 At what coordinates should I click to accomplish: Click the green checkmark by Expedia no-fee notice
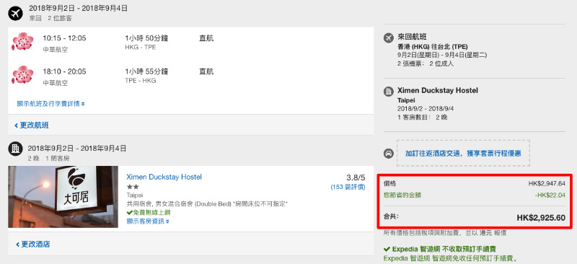[387, 249]
